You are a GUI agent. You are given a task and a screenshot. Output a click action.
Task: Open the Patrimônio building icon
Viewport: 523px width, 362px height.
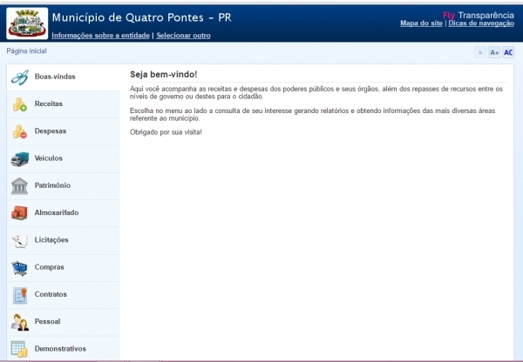pos(19,186)
